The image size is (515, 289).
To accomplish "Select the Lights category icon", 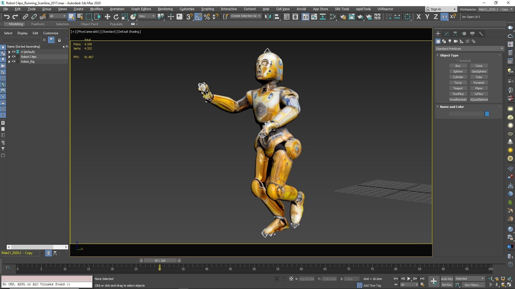I will pyautogui.click(x=450, y=41).
